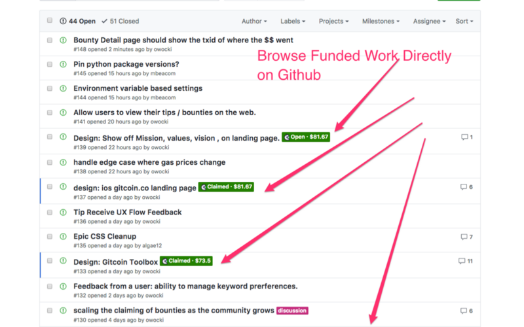Screen dimensions: 524x327
Task: Click open status icon for issue #137
Action: point(63,186)
